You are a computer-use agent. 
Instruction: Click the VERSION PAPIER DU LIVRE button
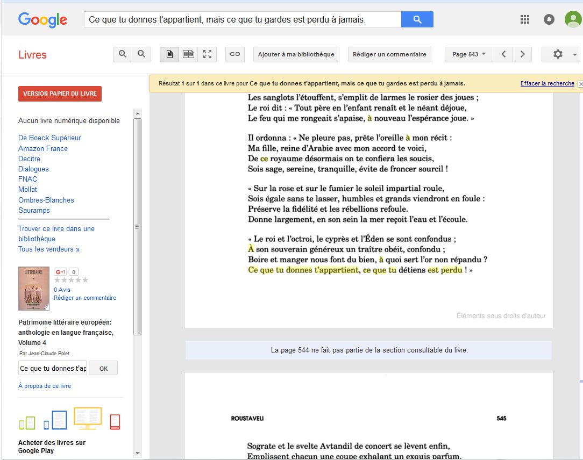click(x=60, y=94)
